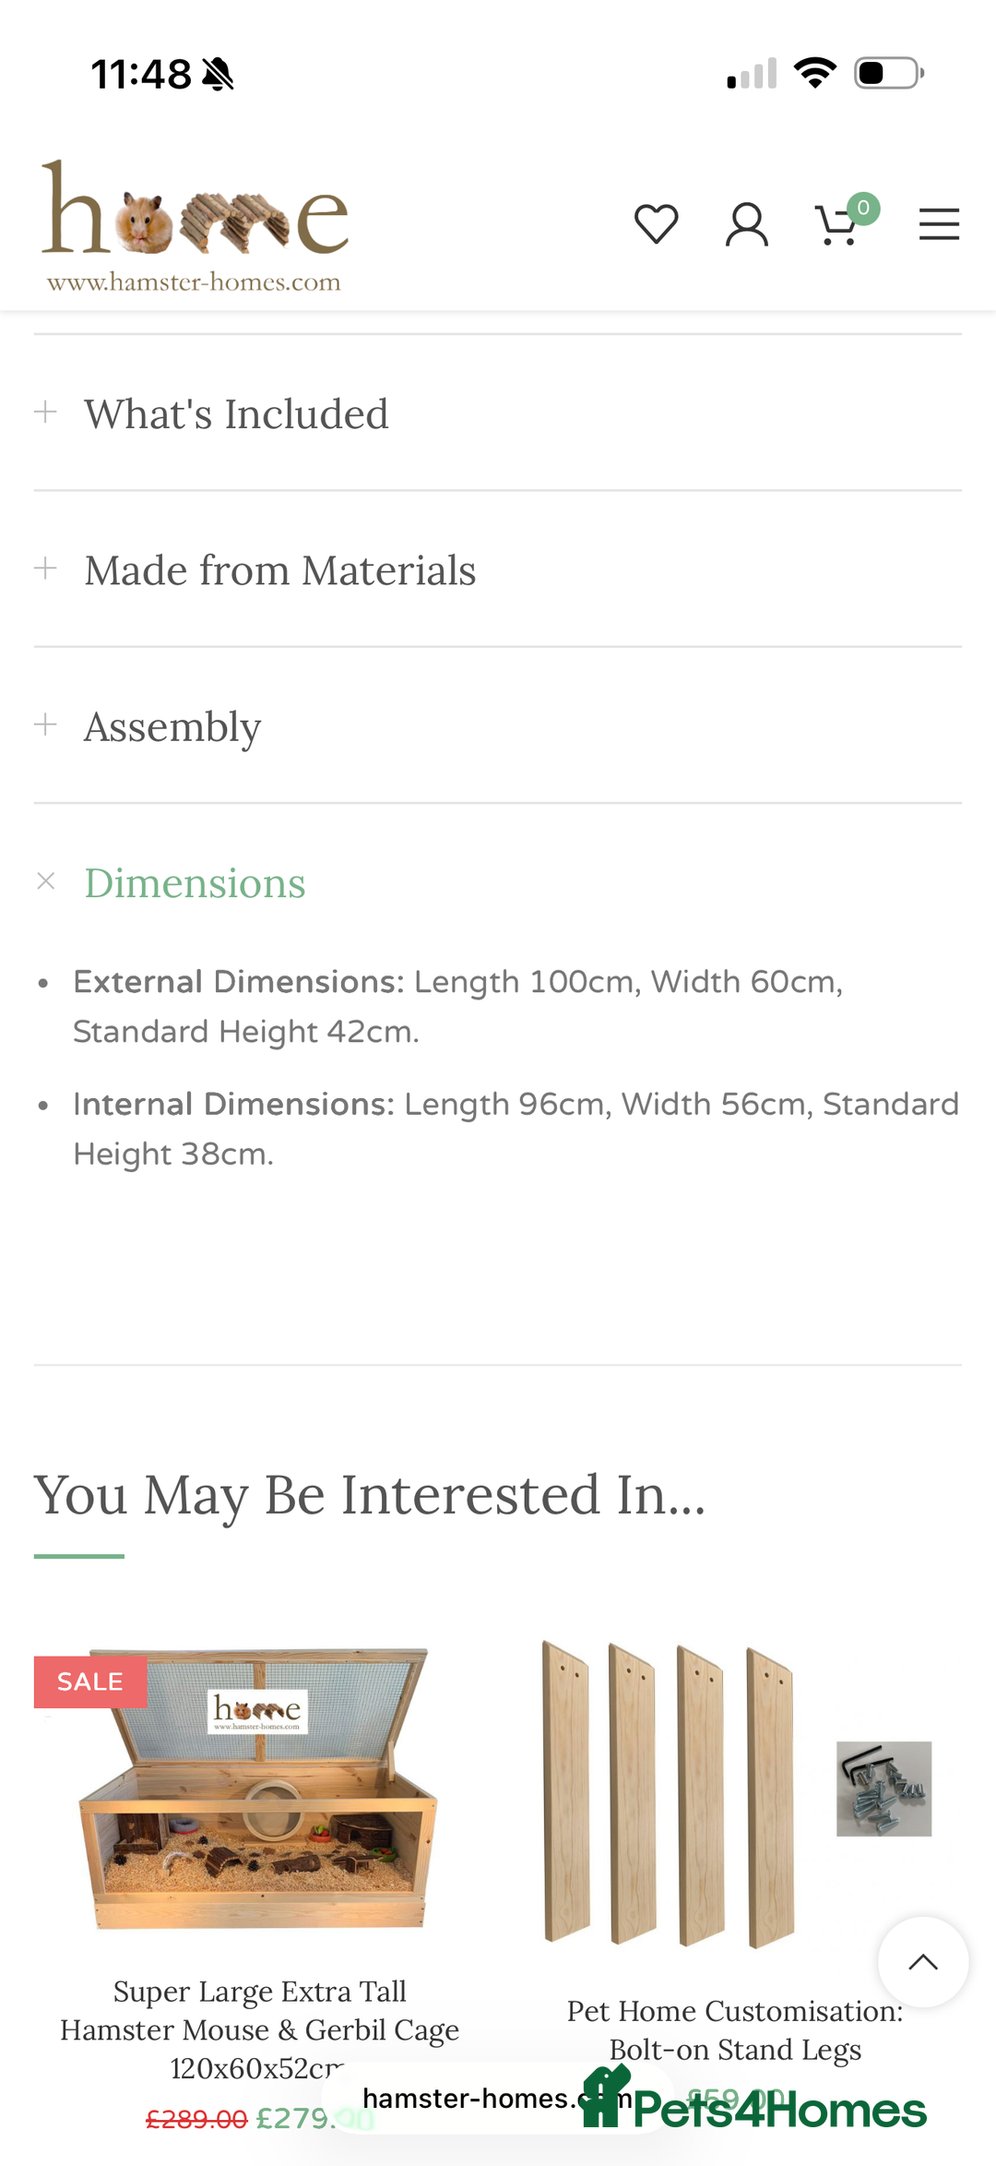
Task: Expand Assembly via plus sign
Action: (45, 724)
